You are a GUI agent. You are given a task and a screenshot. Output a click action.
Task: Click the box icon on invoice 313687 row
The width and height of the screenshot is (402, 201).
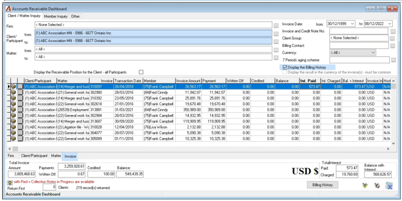tap(14, 121)
